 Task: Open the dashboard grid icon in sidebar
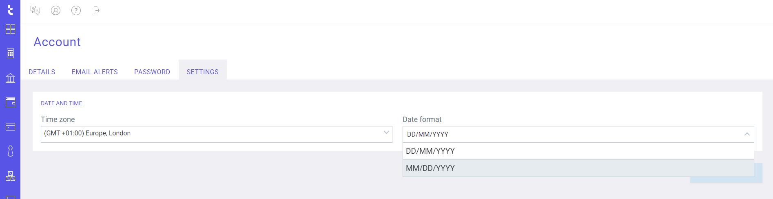click(x=10, y=29)
